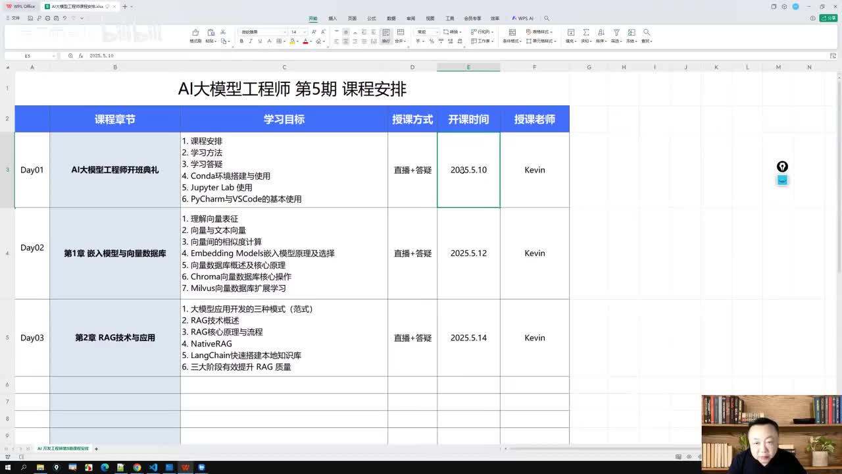Switch to the Data (数据) ribbon tab
The image size is (842, 474).
click(x=391, y=18)
